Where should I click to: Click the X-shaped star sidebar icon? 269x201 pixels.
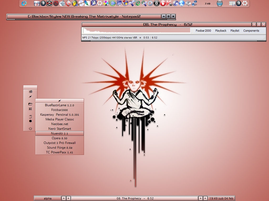[30, 109]
